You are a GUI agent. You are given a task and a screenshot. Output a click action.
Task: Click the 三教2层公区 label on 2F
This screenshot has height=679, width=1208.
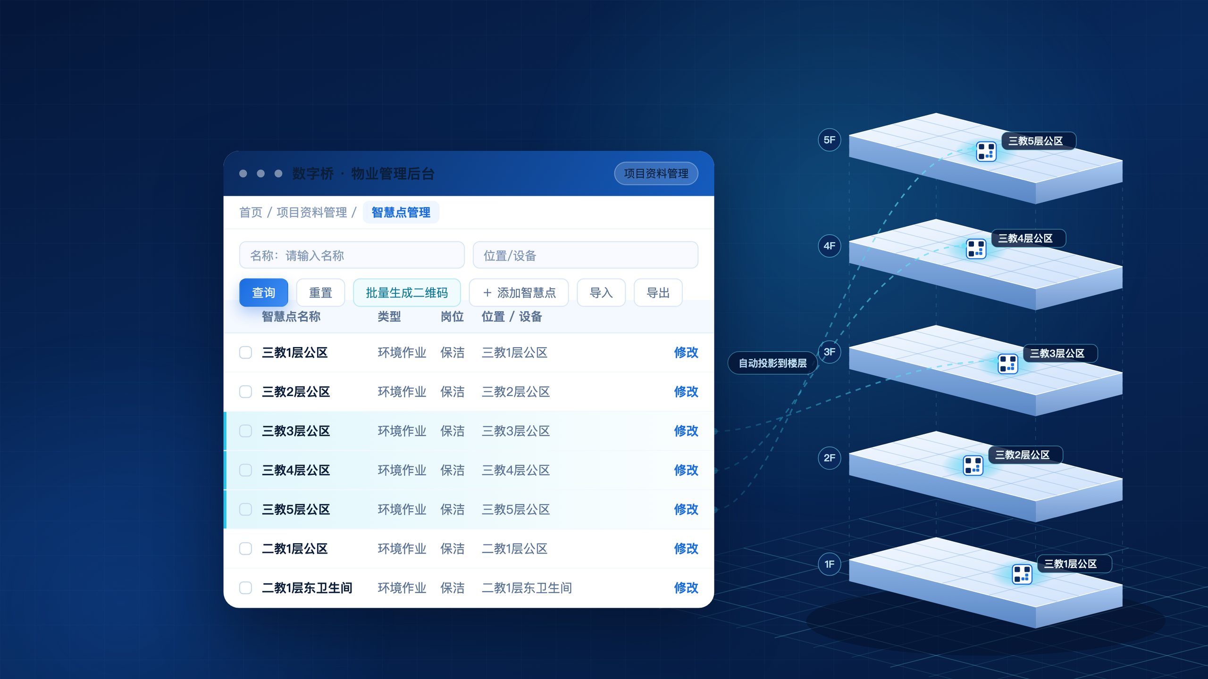(1025, 455)
